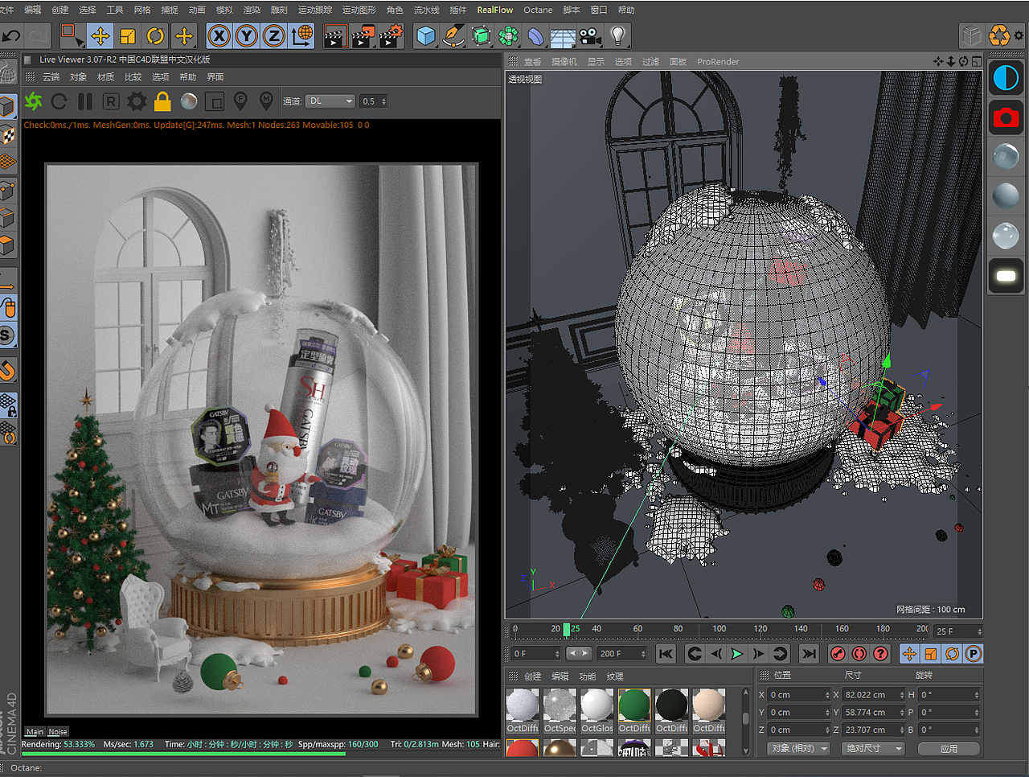Open Octane render settings gear
The image size is (1029, 777).
pos(135,101)
